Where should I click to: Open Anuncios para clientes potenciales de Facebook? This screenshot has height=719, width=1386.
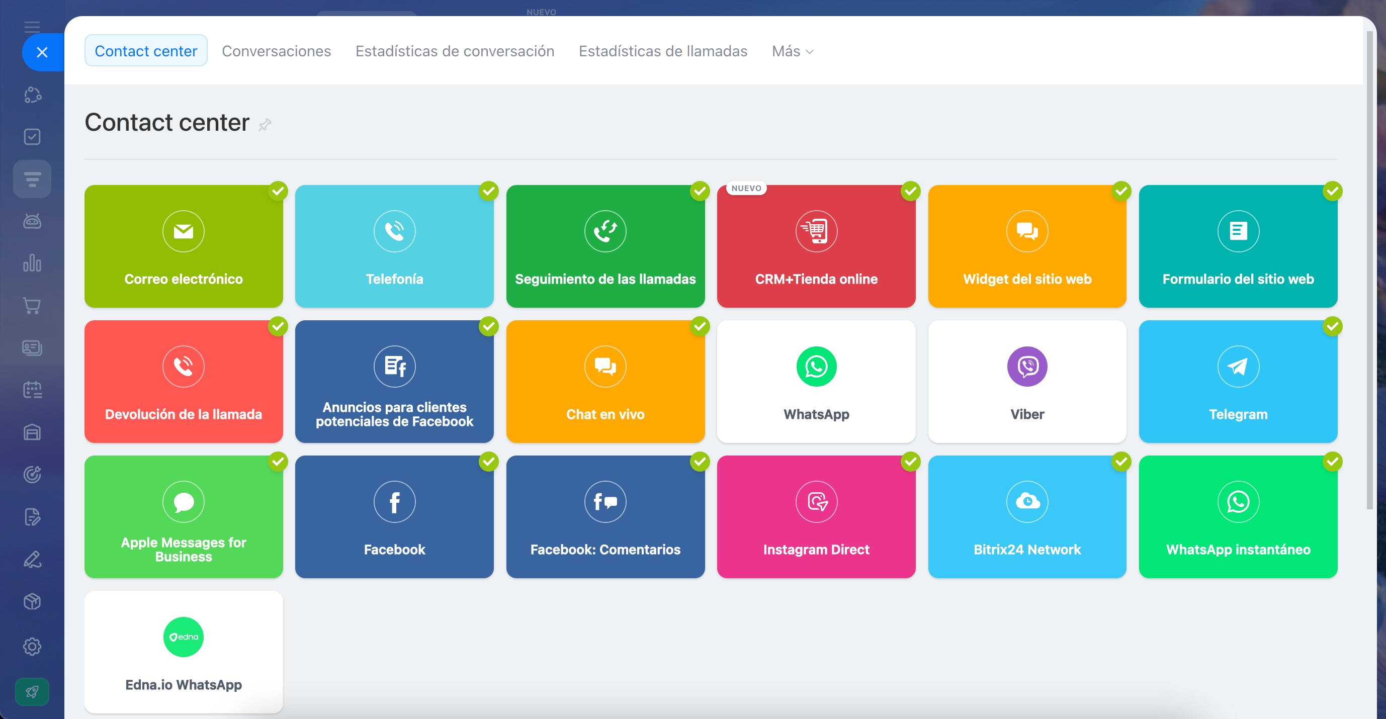click(x=394, y=382)
